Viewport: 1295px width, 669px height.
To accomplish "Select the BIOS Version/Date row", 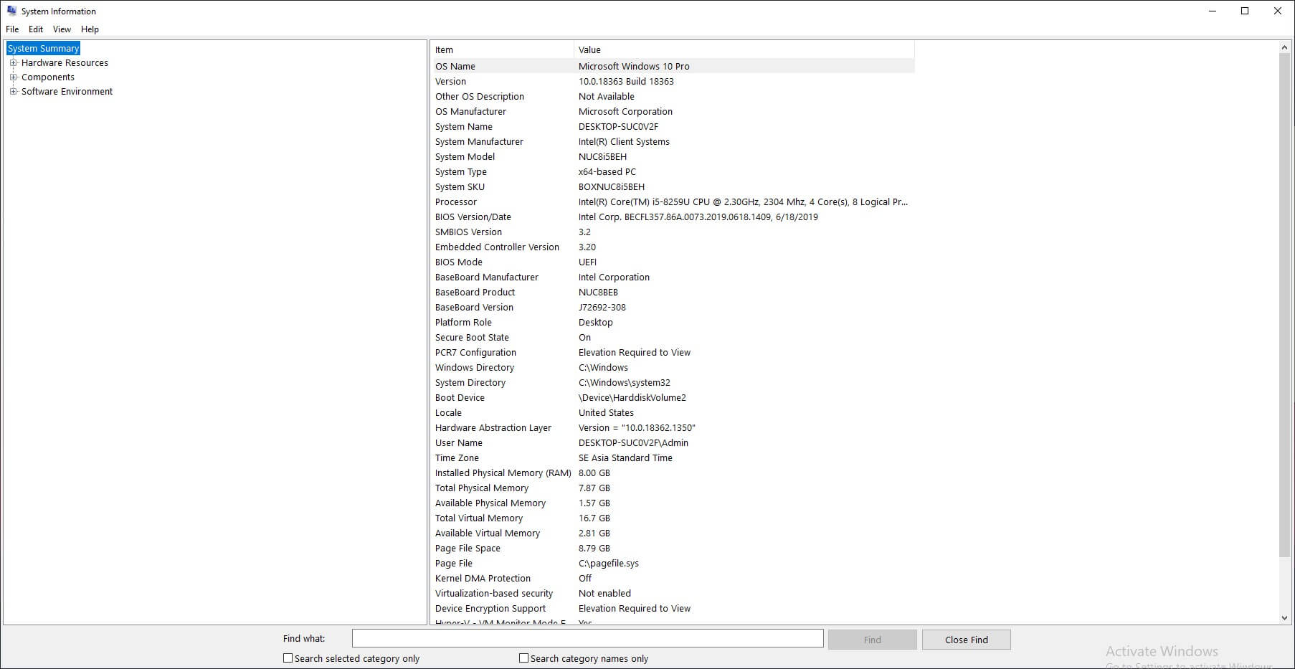I will (673, 217).
